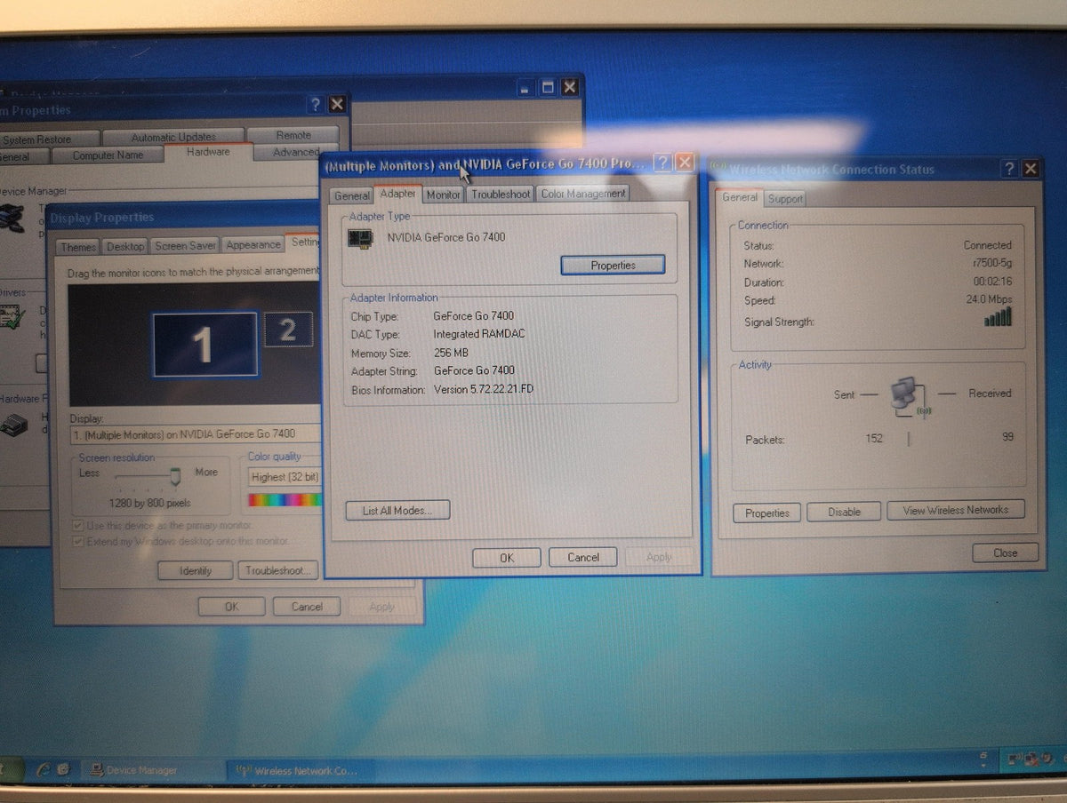Click Cancel in Display Properties window

click(x=307, y=606)
